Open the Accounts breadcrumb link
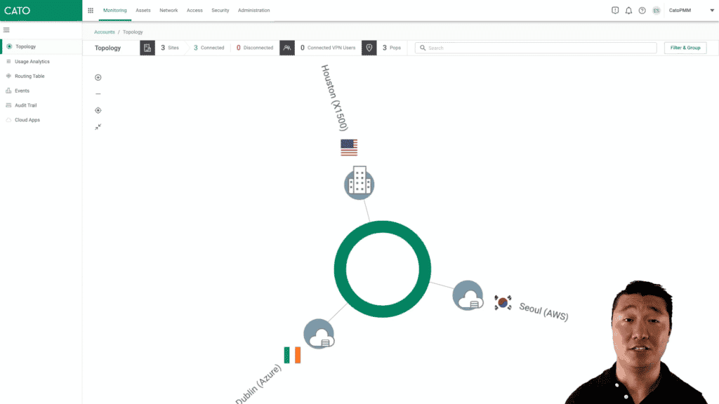The width and height of the screenshot is (719, 404). coord(104,32)
